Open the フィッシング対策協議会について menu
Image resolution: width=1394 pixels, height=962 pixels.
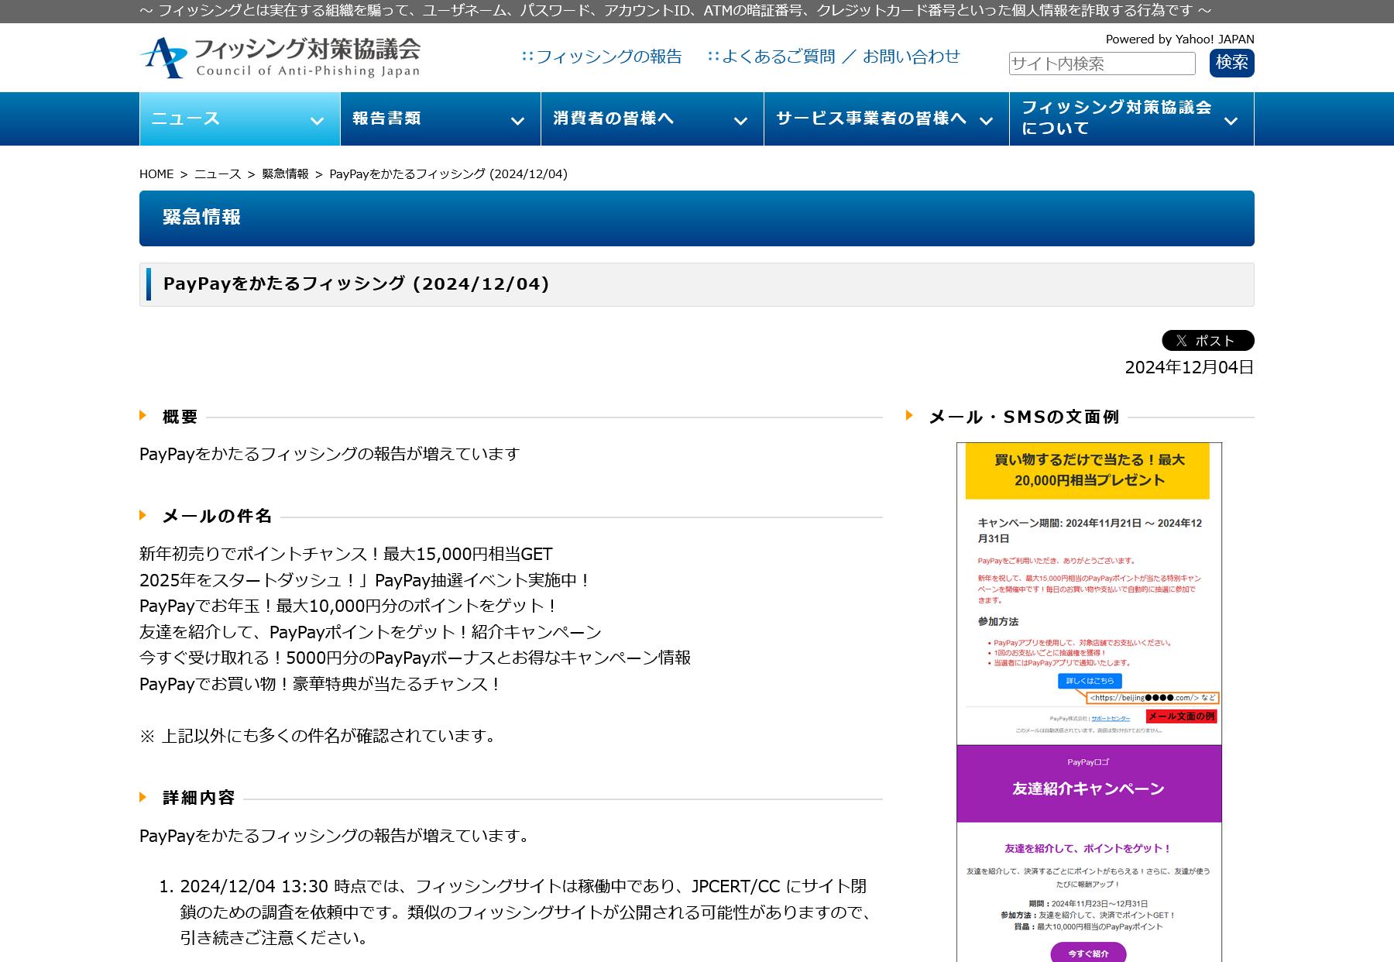1131,119
